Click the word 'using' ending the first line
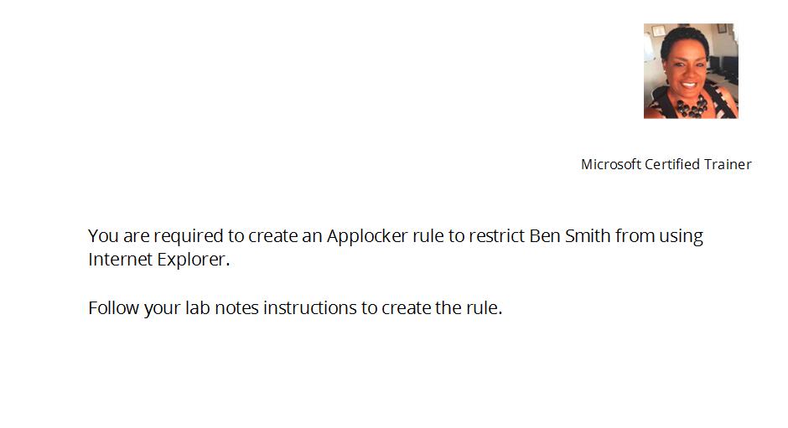The height and width of the screenshot is (428, 788). [681, 236]
